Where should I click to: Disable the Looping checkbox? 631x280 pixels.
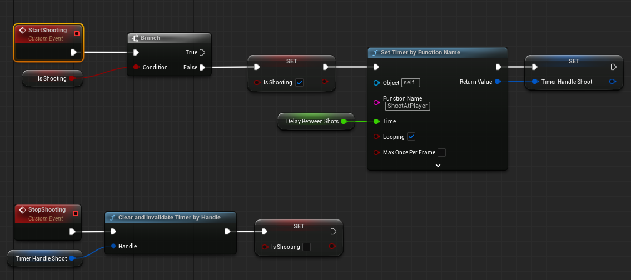(x=411, y=137)
